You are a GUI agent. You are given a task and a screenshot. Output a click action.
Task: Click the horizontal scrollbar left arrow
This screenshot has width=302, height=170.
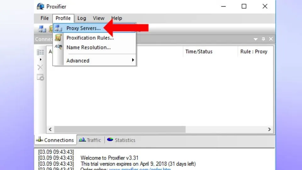click(50, 129)
